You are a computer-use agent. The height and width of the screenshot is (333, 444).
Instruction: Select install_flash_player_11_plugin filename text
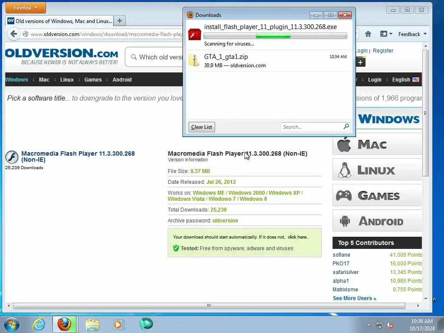coord(271,27)
